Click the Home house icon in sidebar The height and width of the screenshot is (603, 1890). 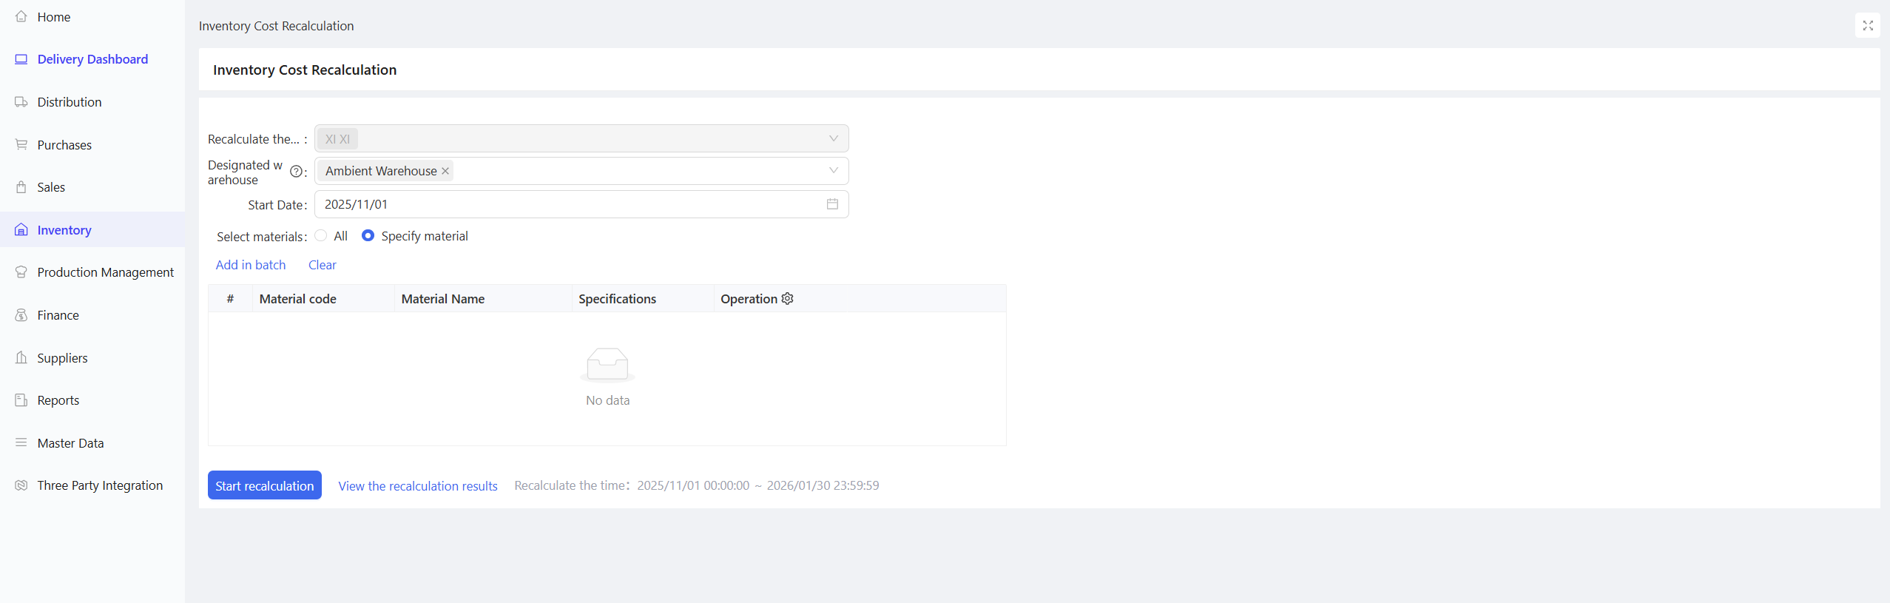(x=21, y=16)
